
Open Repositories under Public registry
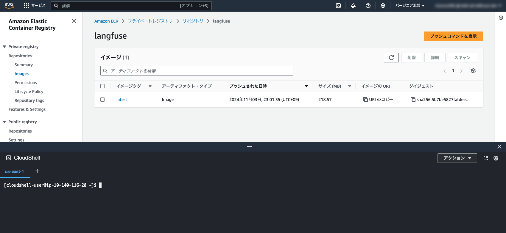pos(20,131)
